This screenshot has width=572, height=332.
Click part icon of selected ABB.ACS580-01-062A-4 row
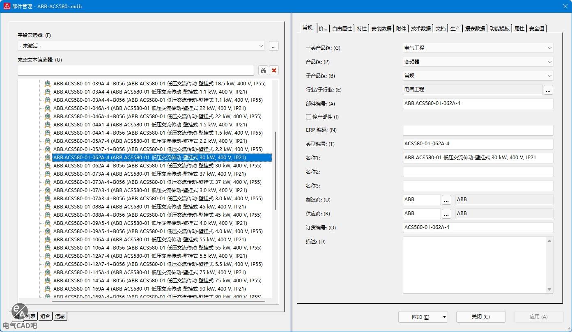tap(48, 158)
